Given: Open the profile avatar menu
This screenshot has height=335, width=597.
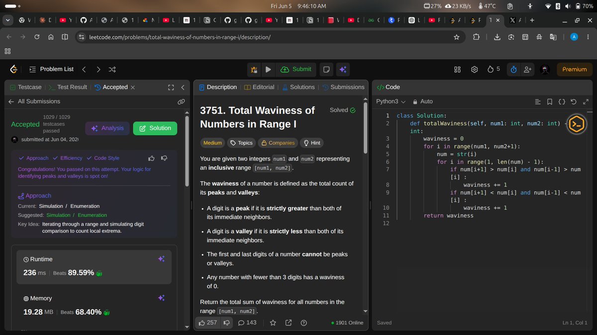Looking at the screenshot, I should [545, 69].
